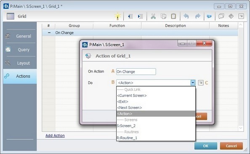Open the Query tab in sidebar
Screen dimensions: 250x154
[x=20, y=50]
